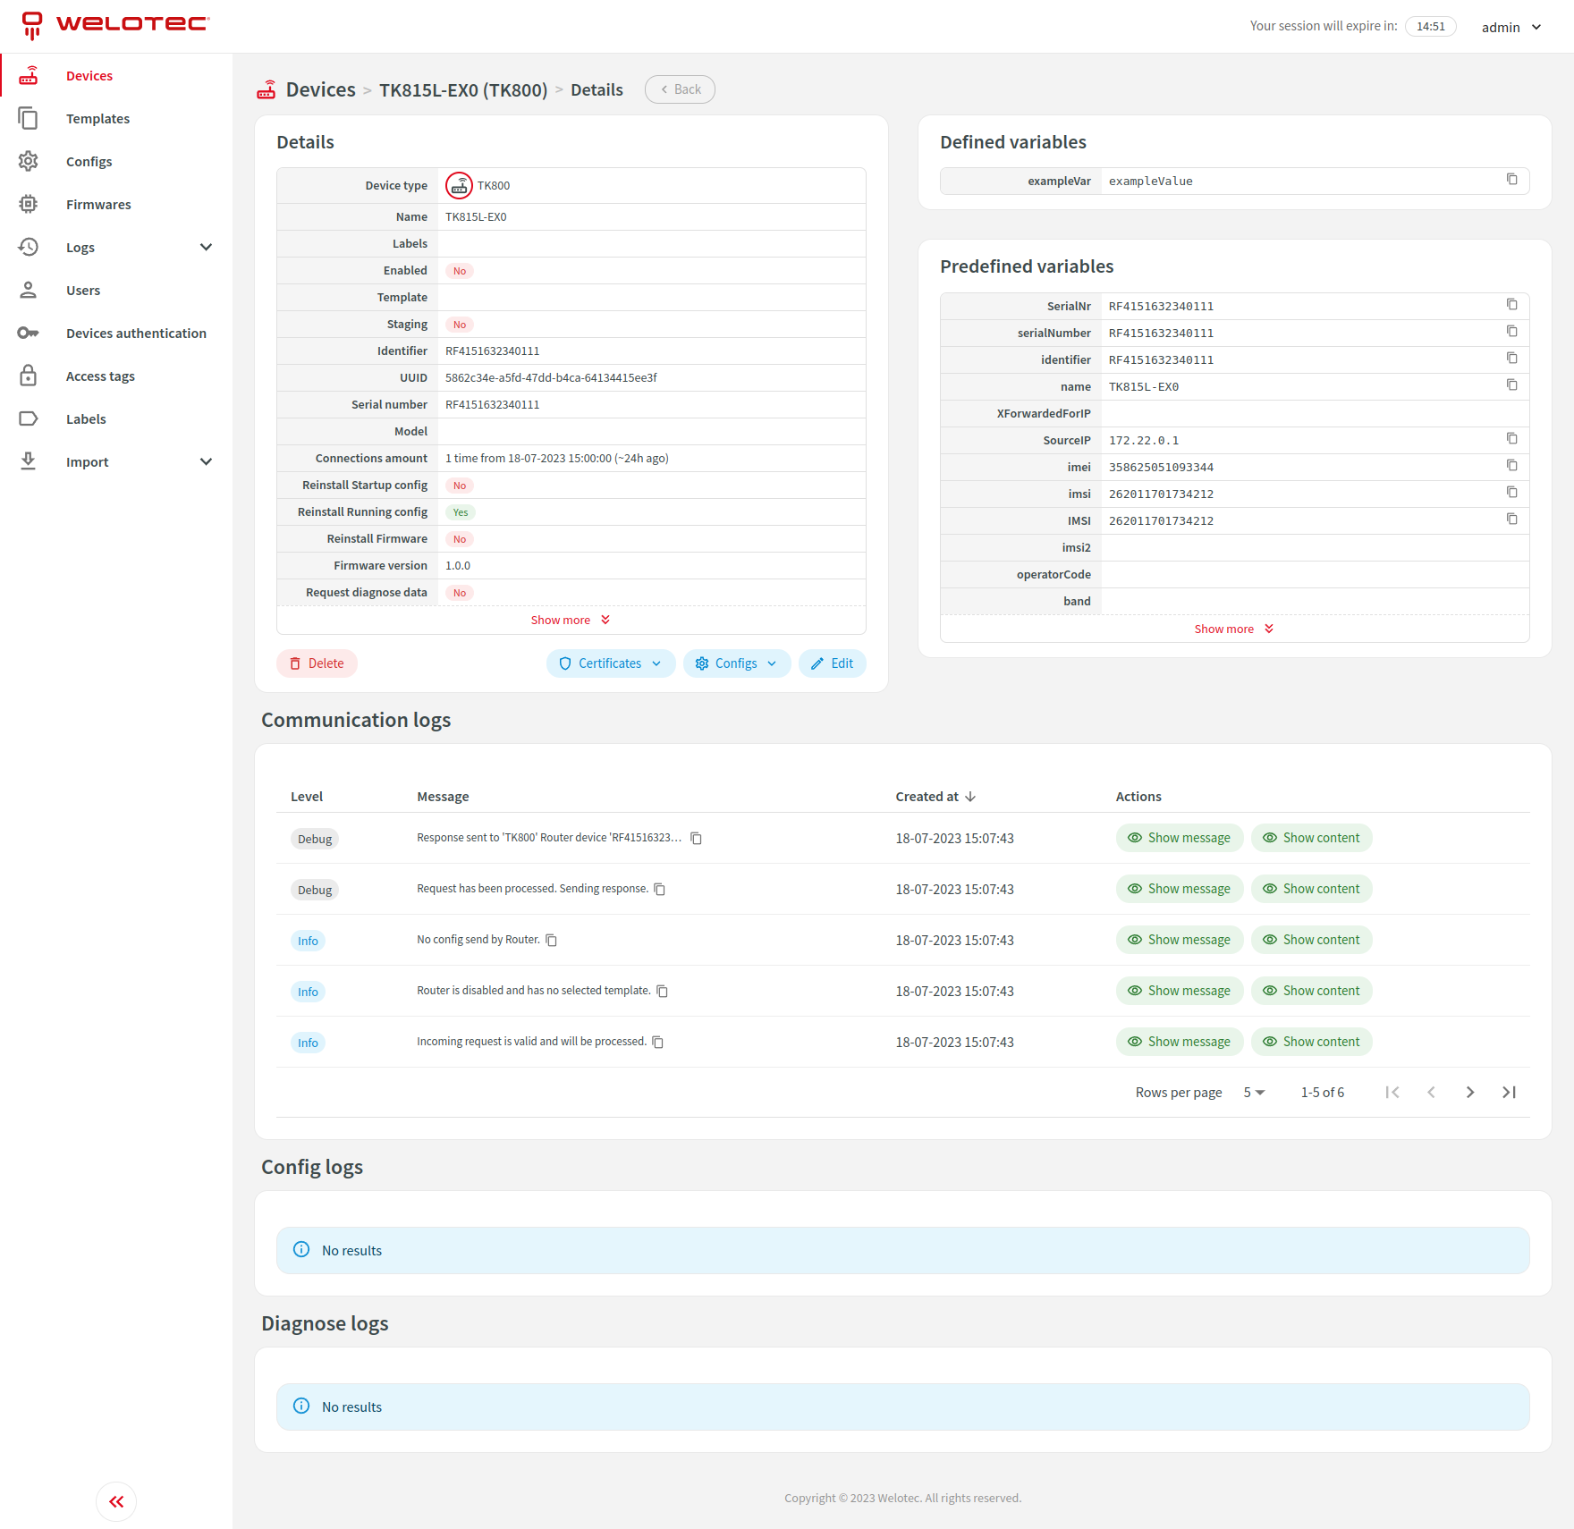Image resolution: width=1574 pixels, height=1529 pixels.
Task: Copy the 'No config send by Router' message
Action: tap(552, 940)
